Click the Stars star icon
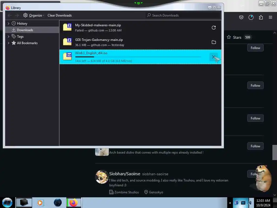This screenshot has width=277, height=208. 229,37
